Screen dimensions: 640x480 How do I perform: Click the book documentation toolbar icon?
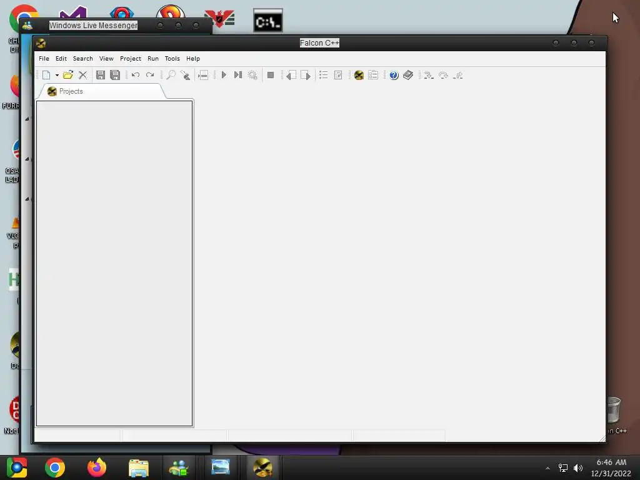[408, 75]
